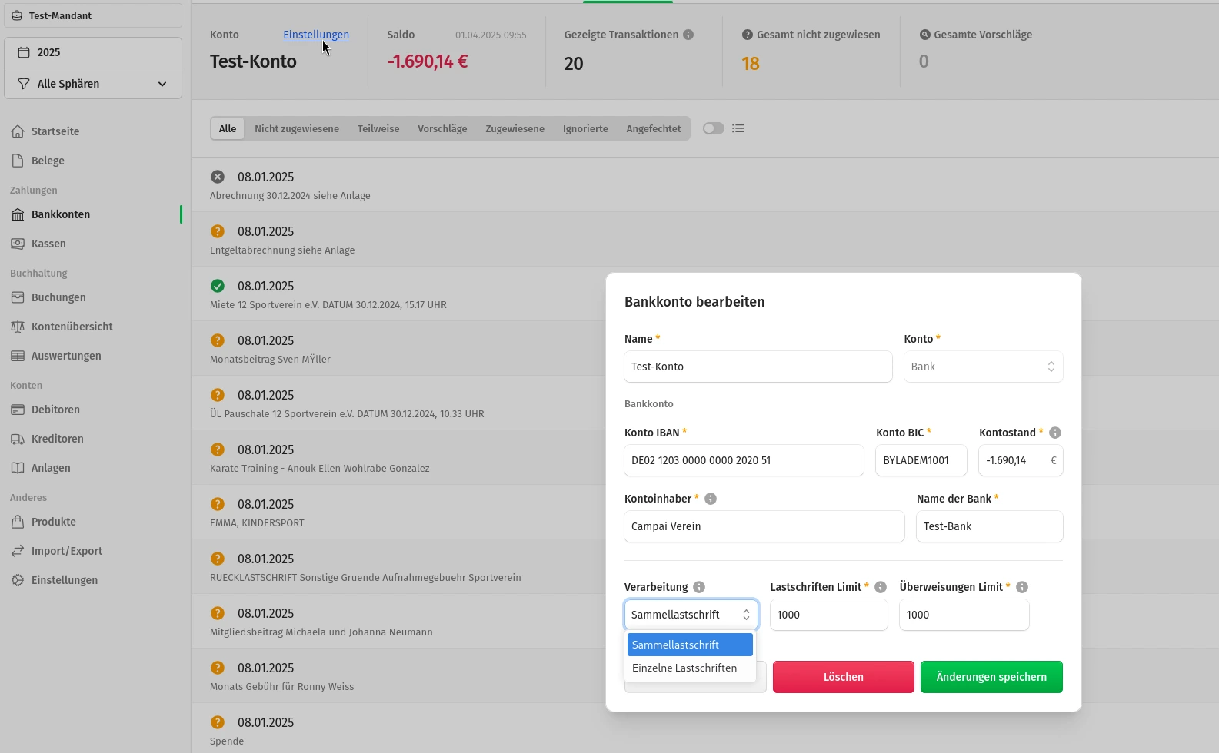Click info icon next to Überweisungen Limit
The width and height of the screenshot is (1219, 753).
click(1022, 587)
